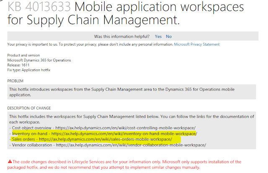Click Microsoft Dynamics 365 for Operations text
Image resolution: width=268 pixels, height=173 pixels.
39,60
